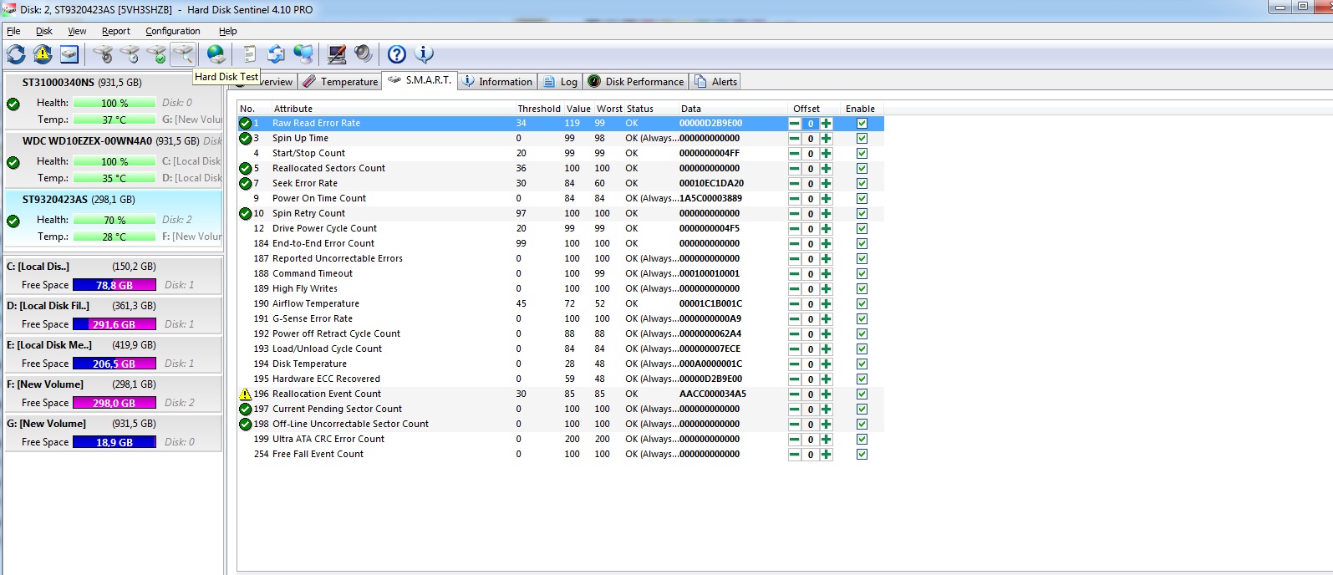The image size is (1333, 575).
Task: Open the Configuration menu
Action: [173, 31]
